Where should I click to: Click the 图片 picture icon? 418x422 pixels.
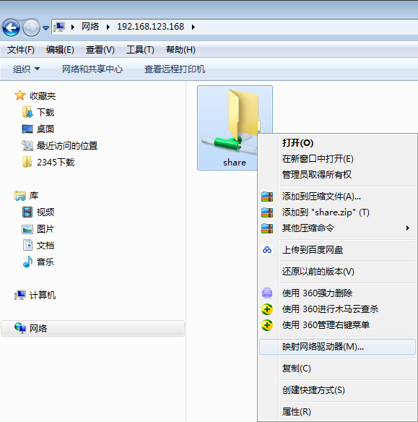click(27, 229)
